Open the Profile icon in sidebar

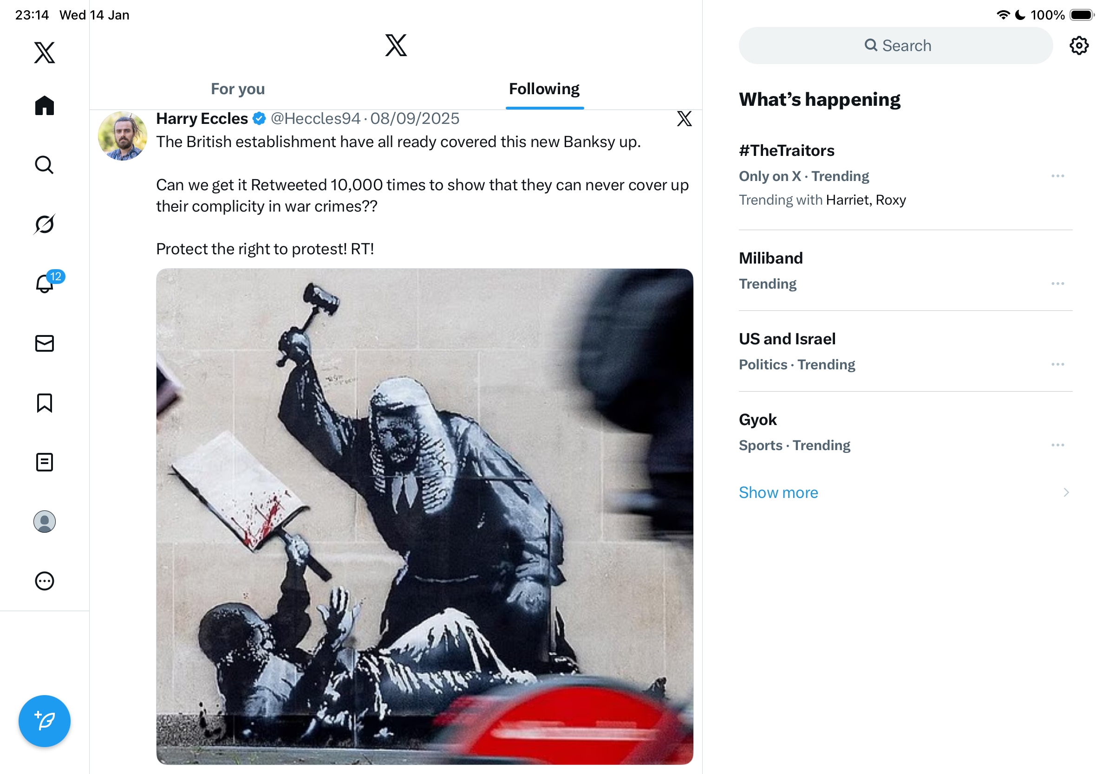click(45, 522)
